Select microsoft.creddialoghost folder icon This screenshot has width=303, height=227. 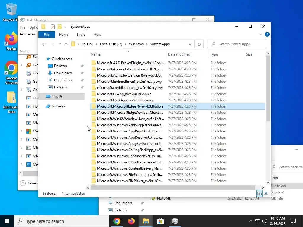94,87
